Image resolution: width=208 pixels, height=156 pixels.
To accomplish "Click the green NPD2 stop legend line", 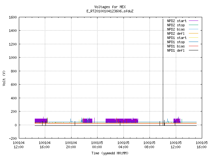I will pyautogui.click(x=193, y=25).
